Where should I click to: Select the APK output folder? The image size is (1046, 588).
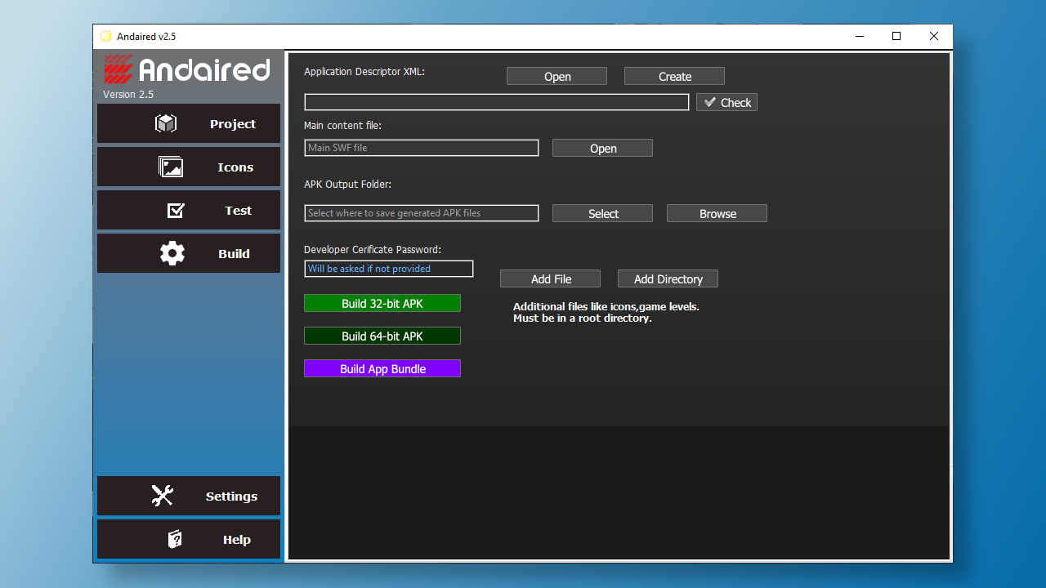click(602, 213)
